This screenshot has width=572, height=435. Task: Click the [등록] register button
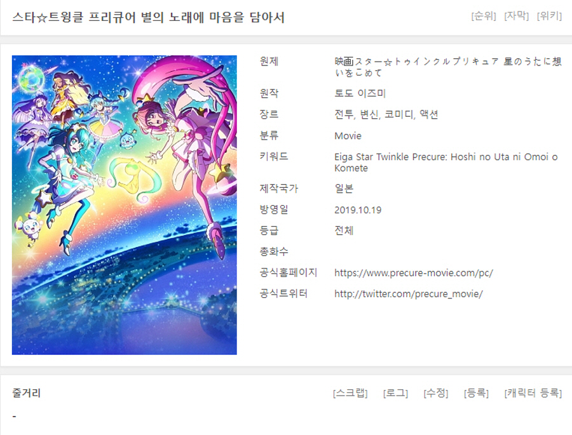(x=476, y=393)
